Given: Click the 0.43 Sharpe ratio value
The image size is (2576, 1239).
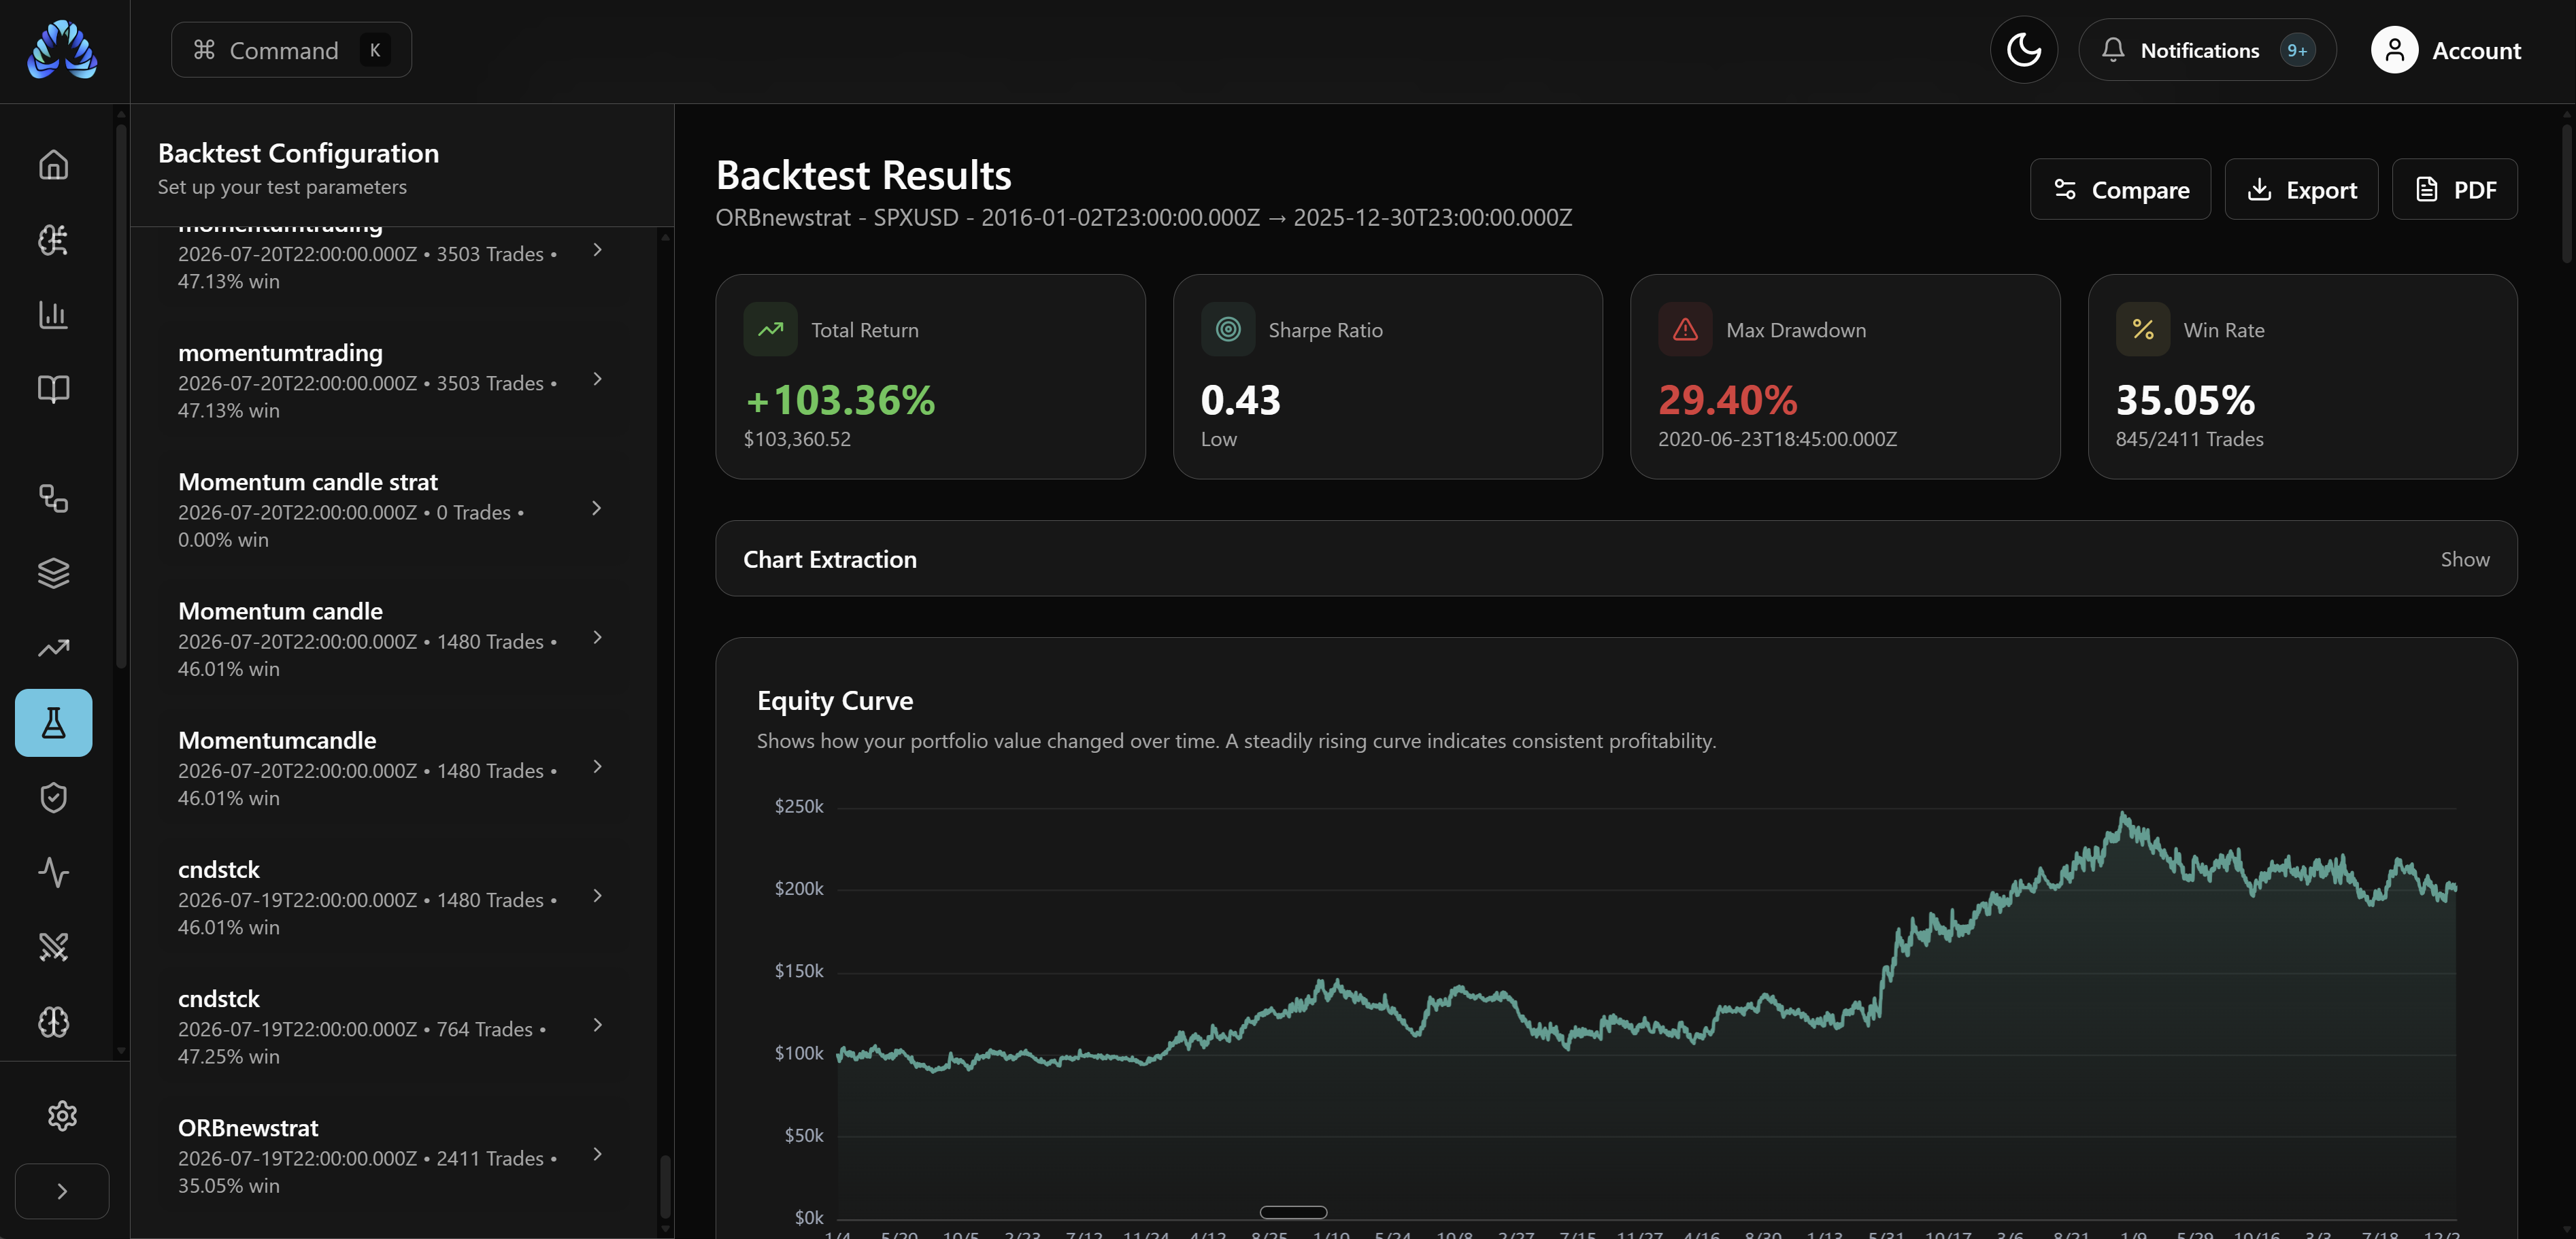Looking at the screenshot, I should click(1240, 400).
